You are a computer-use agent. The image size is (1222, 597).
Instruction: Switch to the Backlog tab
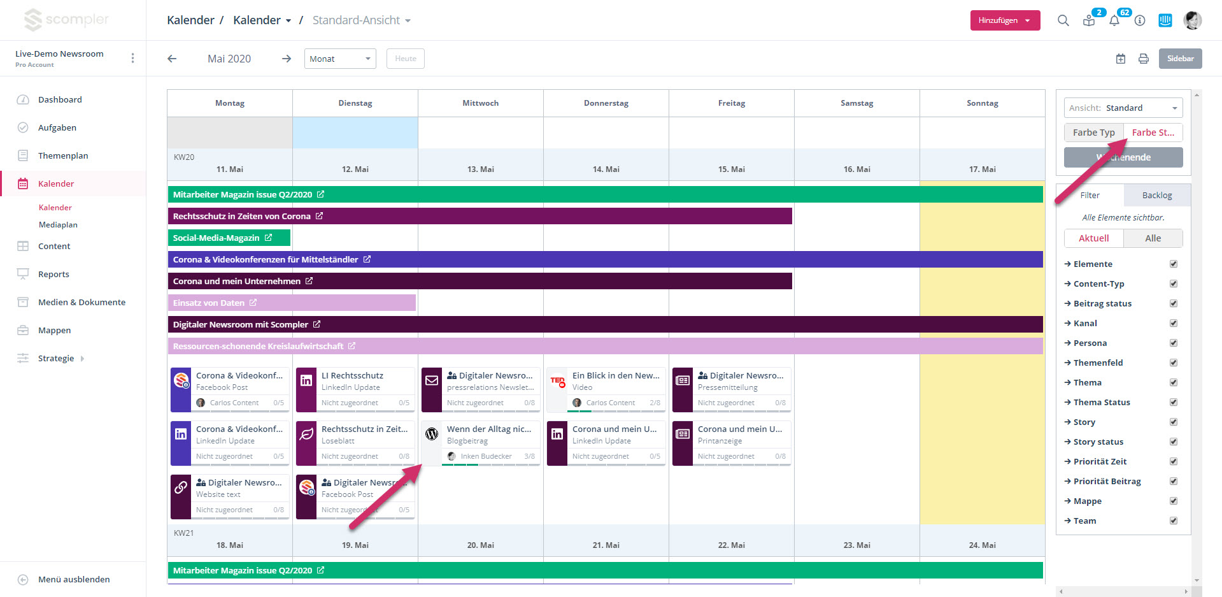point(1156,196)
